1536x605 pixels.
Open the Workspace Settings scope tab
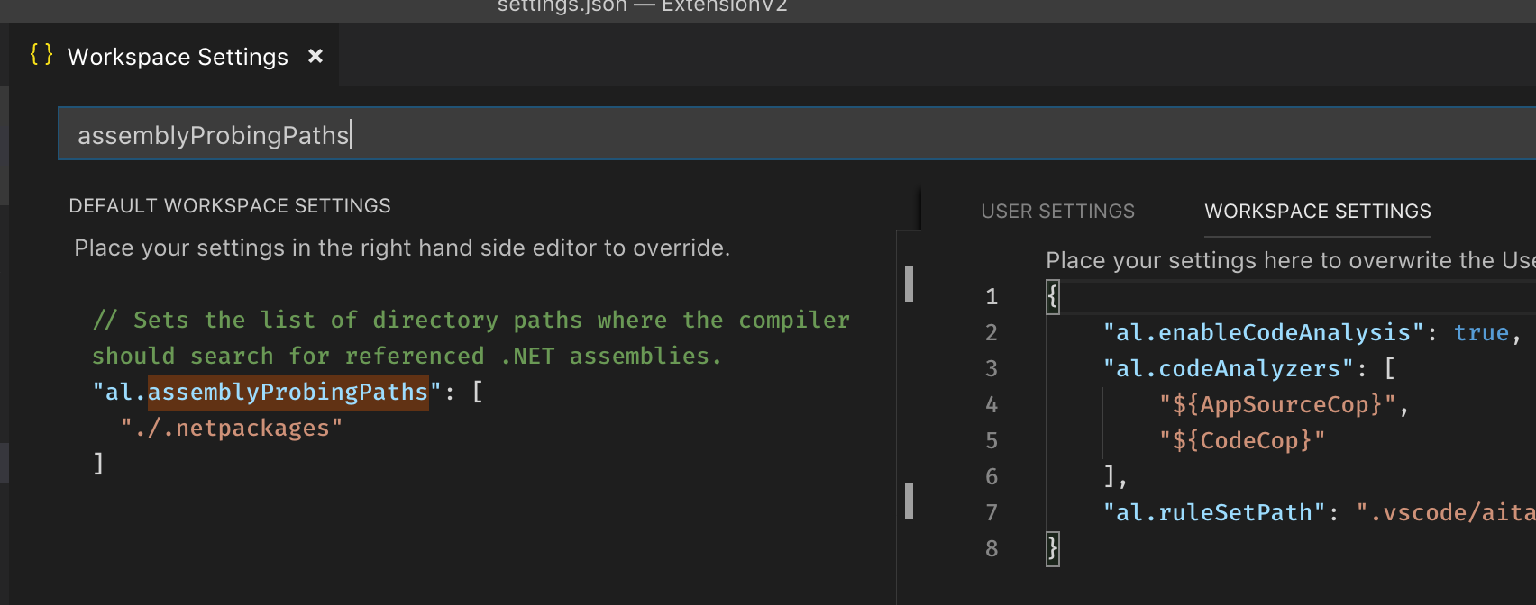tap(1318, 212)
